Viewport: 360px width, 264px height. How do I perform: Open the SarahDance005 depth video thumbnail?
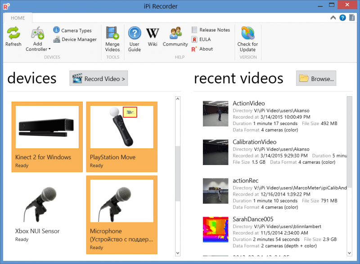coord(216,229)
